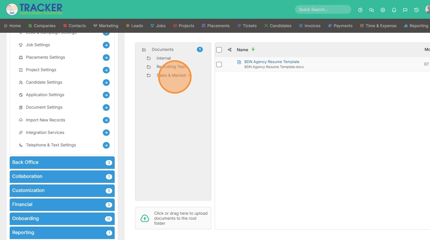Image resolution: width=430 pixels, height=240 pixels.
Task: Open the Placements menu
Action: pyautogui.click(x=216, y=26)
